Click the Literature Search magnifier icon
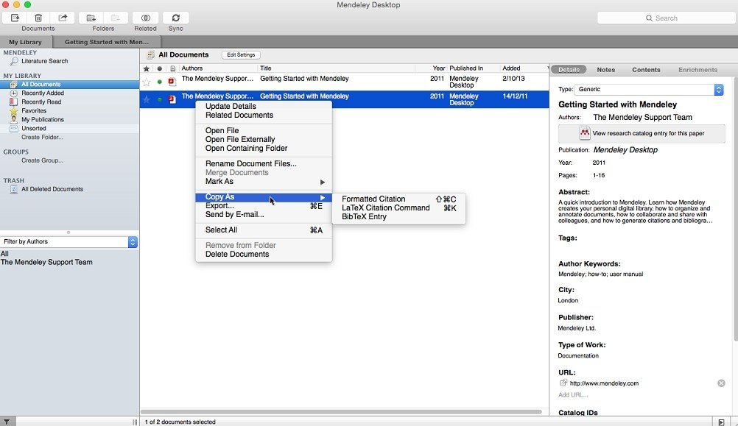The width and height of the screenshot is (738, 426). coord(14,61)
